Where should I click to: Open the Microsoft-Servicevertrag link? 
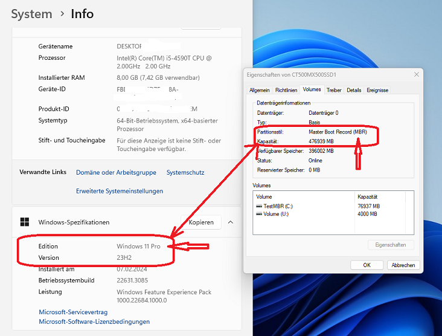pyautogui.click(x=73, y=312)
